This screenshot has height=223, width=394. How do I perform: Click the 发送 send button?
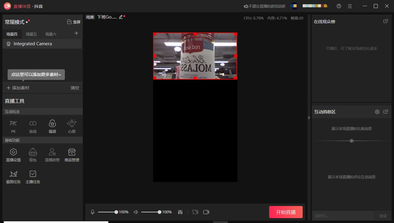coord(383,216)
